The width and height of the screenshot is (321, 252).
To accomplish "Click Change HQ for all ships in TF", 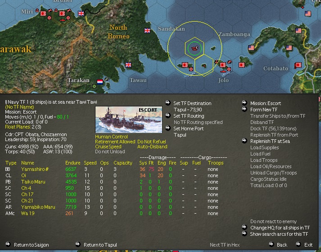I will click(x=280, y=228).
